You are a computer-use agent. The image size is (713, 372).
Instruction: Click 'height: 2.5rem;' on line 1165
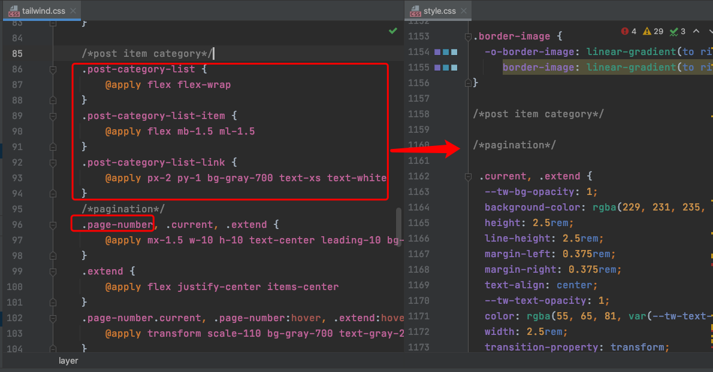tap(529, 222)
